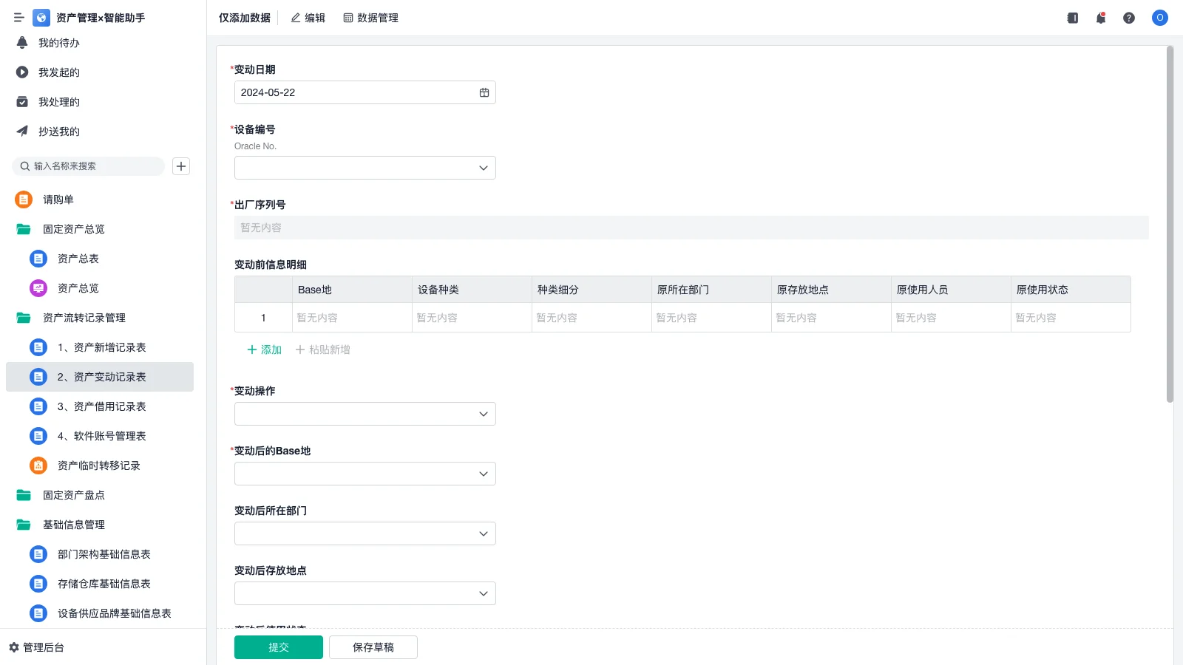Click the Oracle No. hint text
The image size is (1183, 665).
click(x=255, y=146)
